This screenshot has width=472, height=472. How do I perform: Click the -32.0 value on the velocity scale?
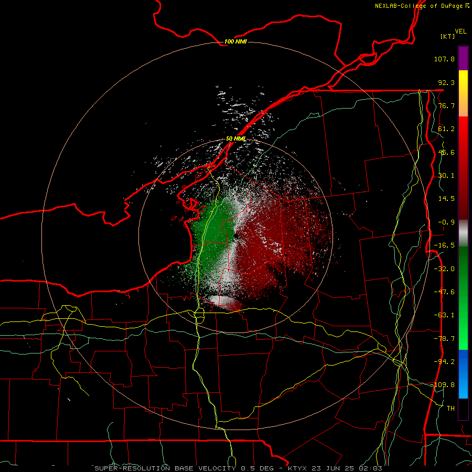[x=444, y=269]
